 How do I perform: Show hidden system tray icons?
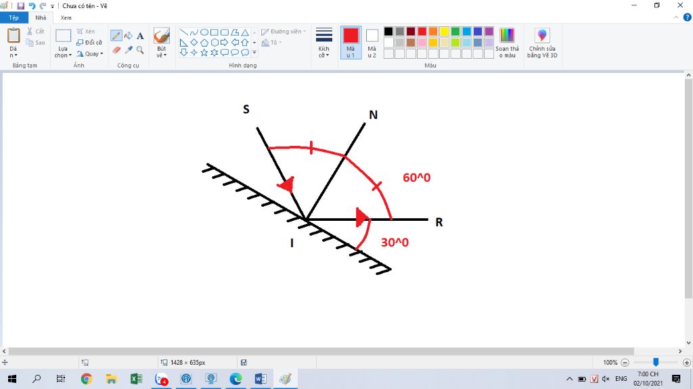[569, 379]
